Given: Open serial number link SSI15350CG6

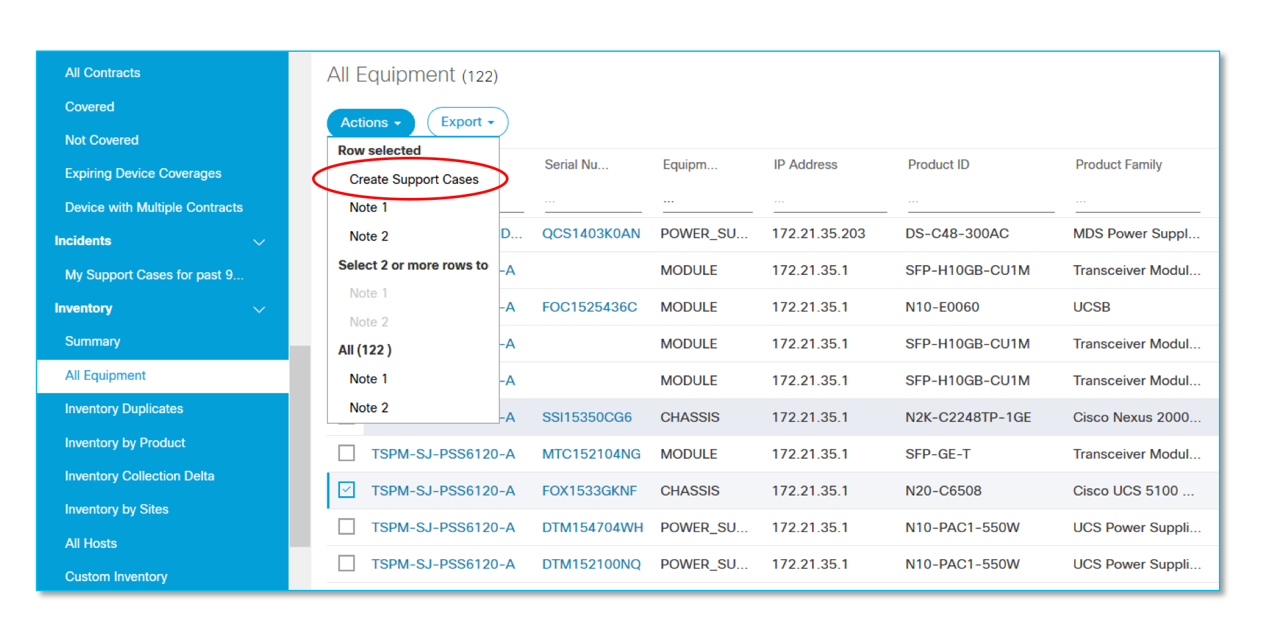Looking at the screenshot, I should click(x=587, y=417).
